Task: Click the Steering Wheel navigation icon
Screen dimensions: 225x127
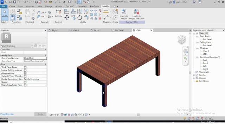Action: click(x=185, y=51)
